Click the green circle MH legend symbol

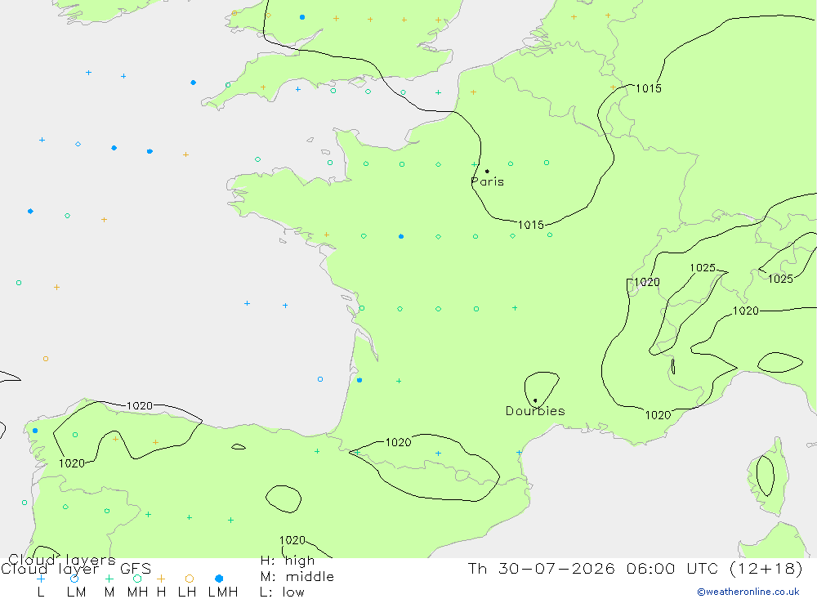[137, 579]
